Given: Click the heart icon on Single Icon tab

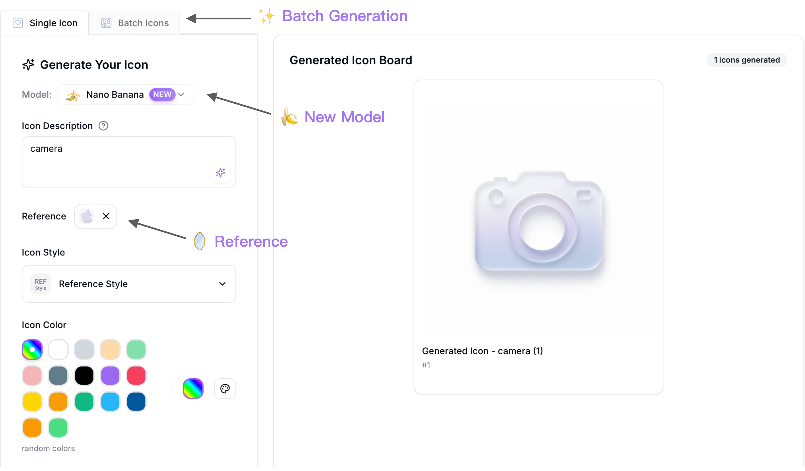Looking at the screenshot, I should [18, 23].
